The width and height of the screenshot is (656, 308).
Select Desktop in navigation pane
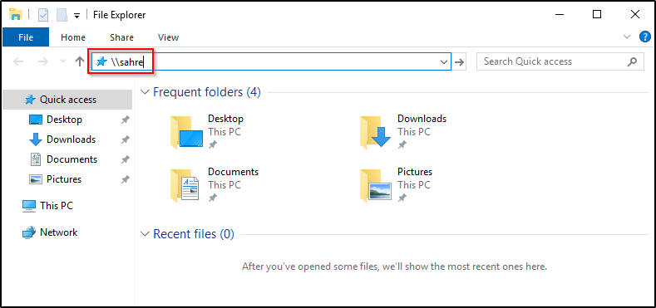pyautogui.click(x=64, y=120)
